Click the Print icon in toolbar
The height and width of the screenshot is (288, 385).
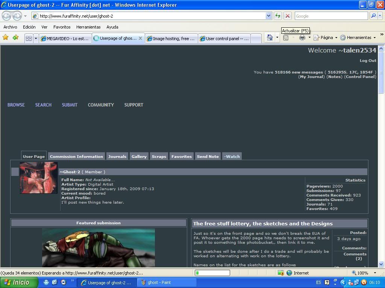pos(302,37)
